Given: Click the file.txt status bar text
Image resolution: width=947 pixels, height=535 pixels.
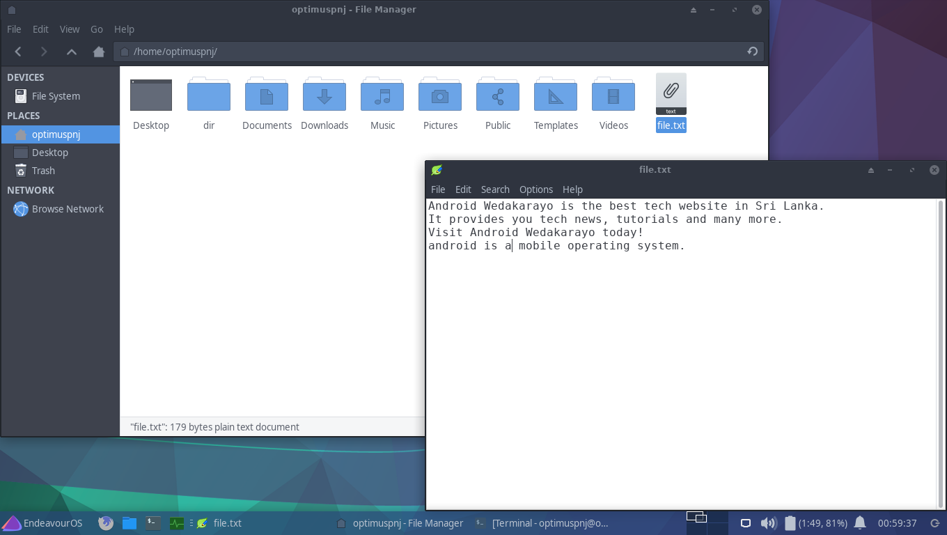Looking at the screenshot, I should (x=214, y=427).
